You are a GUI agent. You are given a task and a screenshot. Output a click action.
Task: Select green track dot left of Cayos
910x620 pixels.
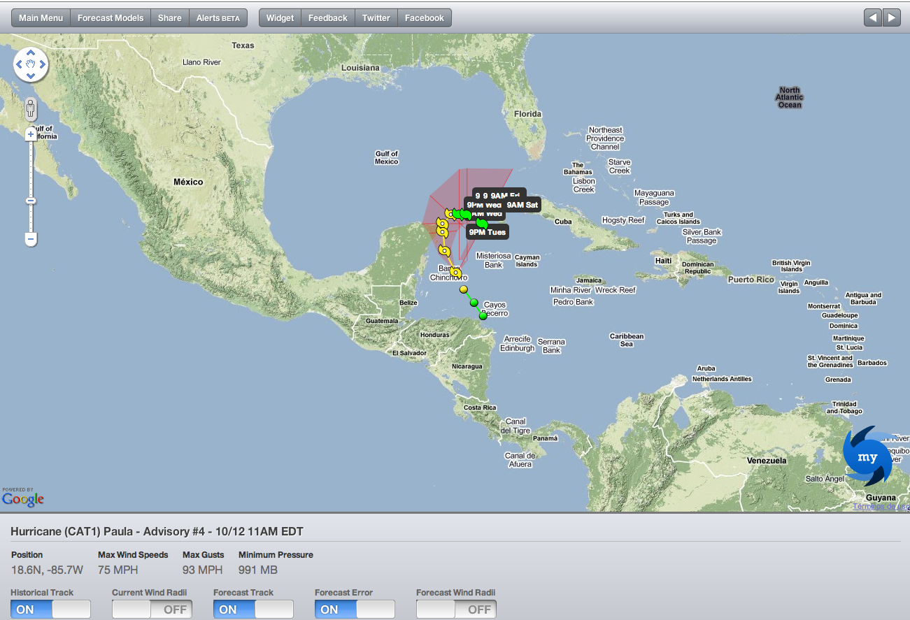coord(474,303)
